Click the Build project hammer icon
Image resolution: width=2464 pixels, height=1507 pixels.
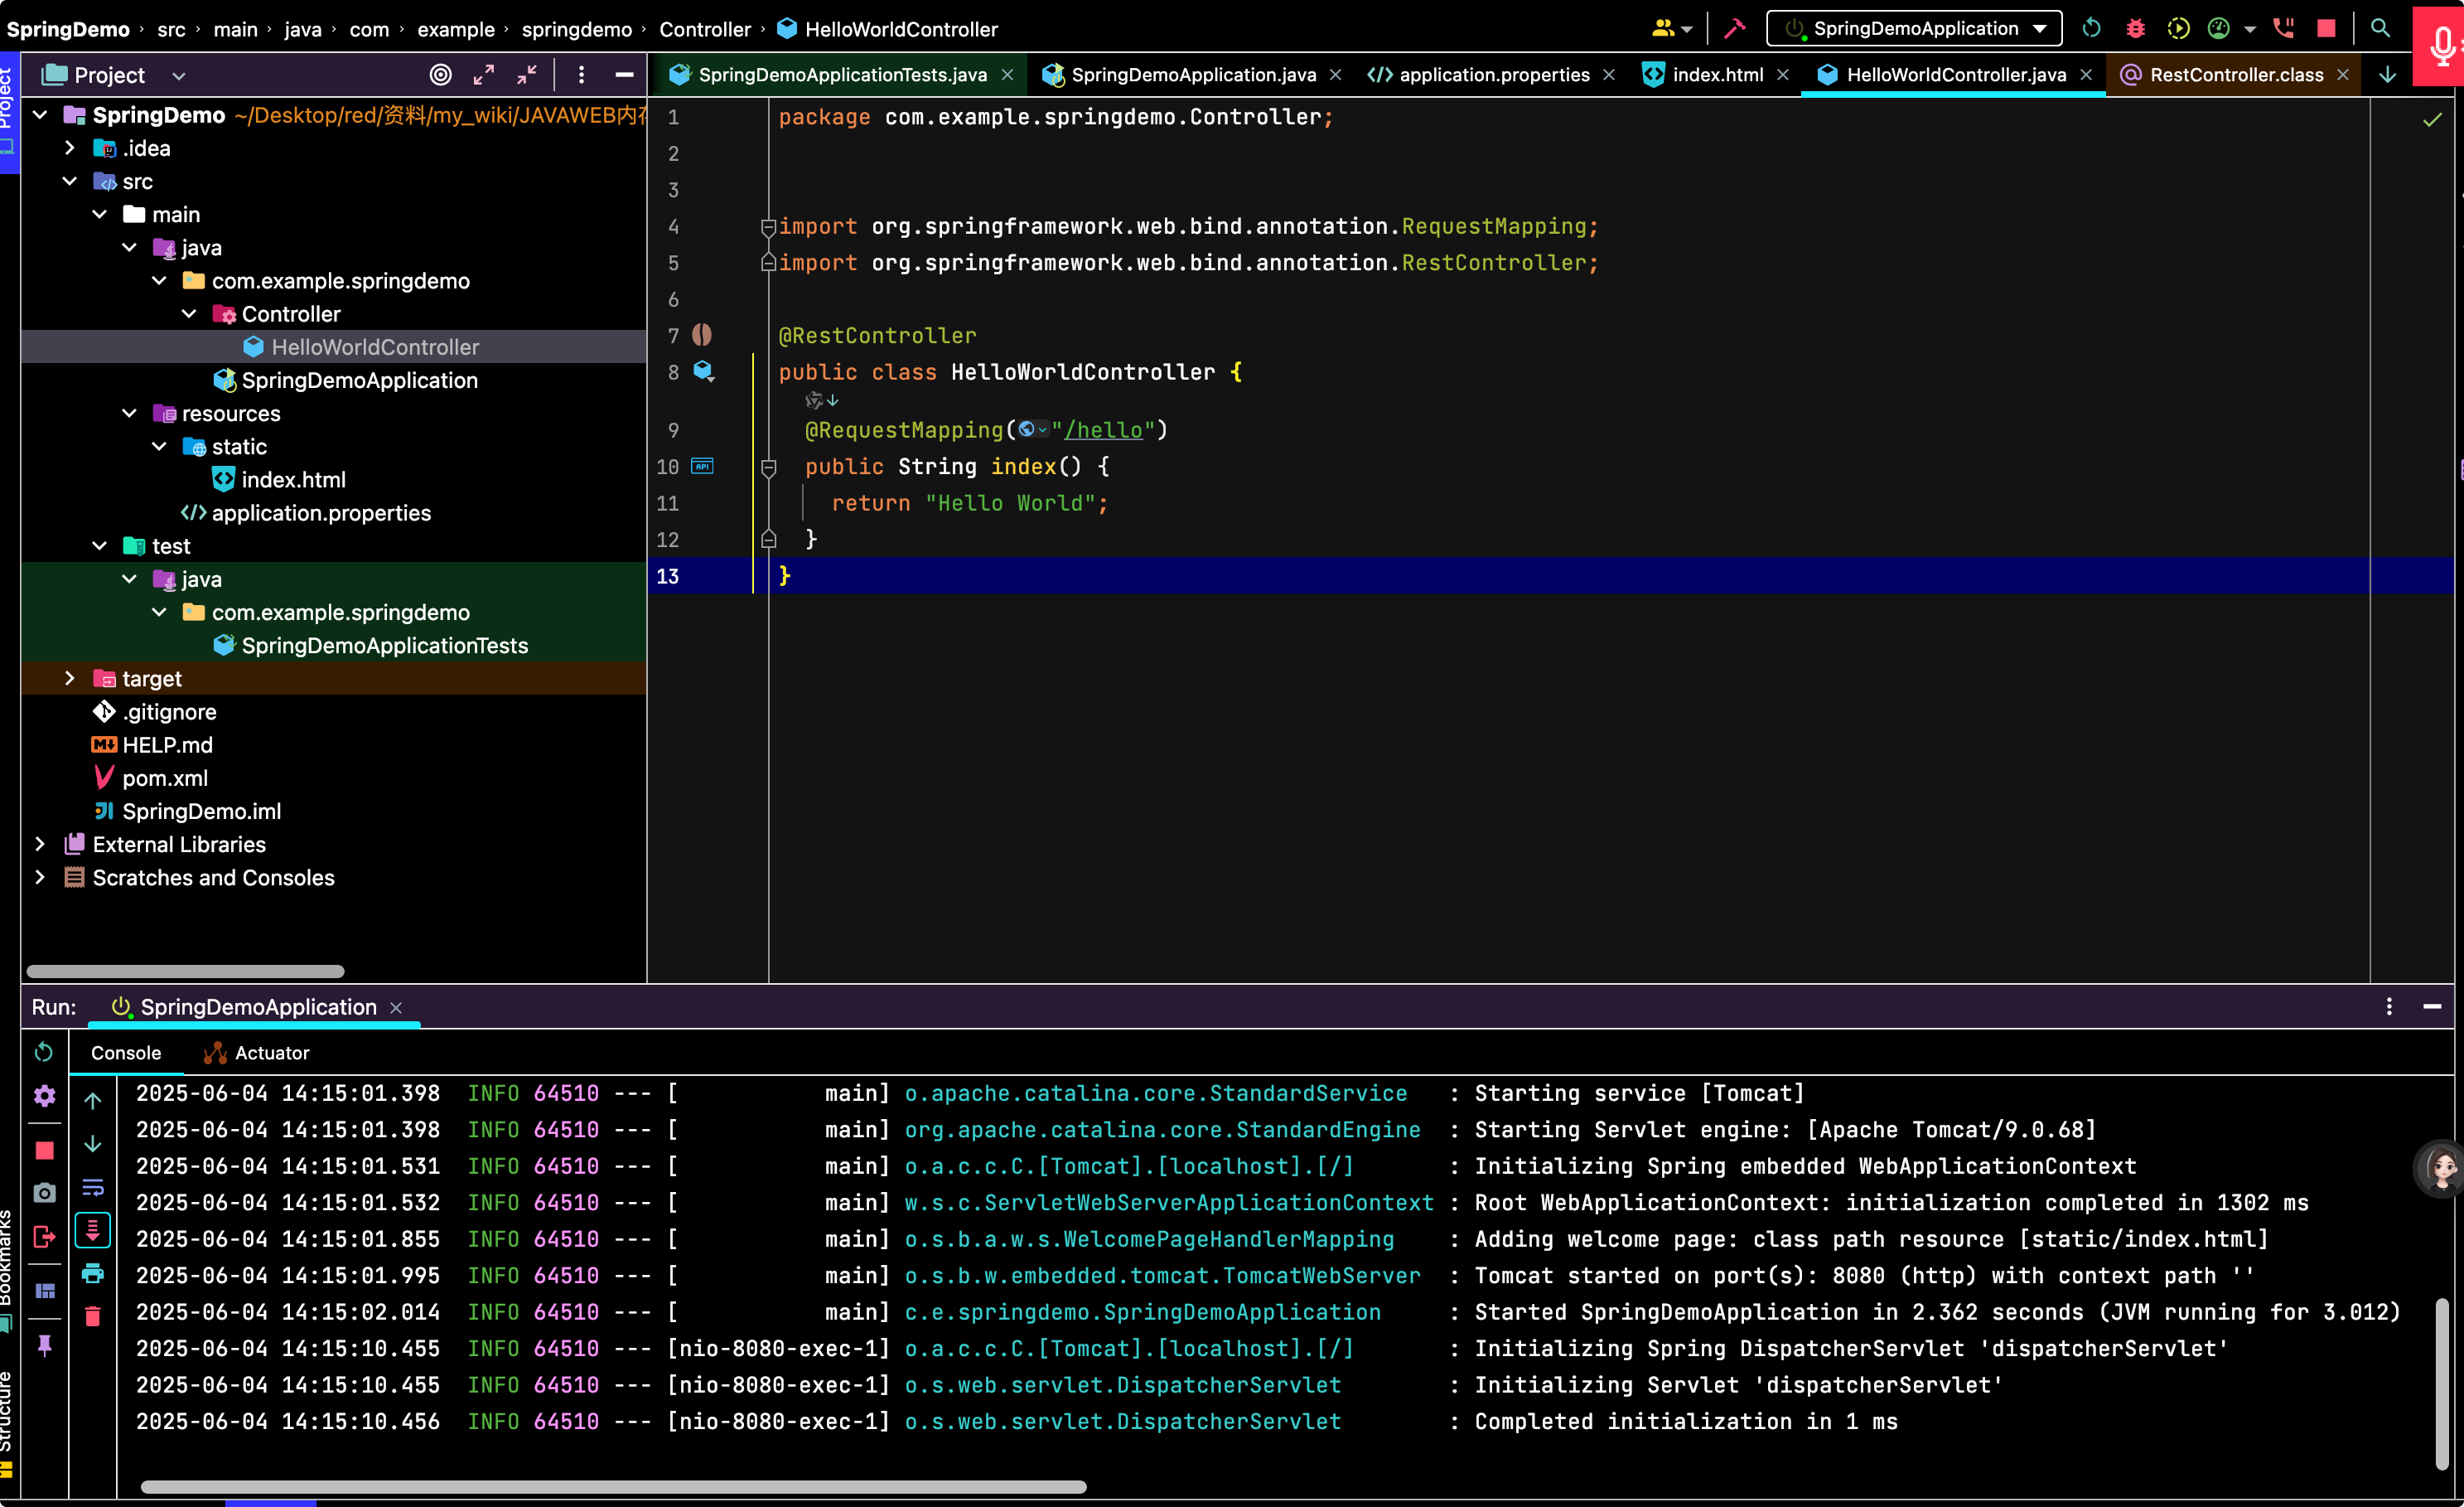[x=1735, y=28]
